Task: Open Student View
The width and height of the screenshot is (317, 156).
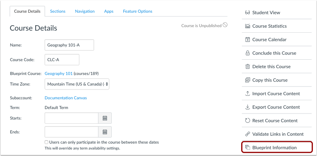Action: pos(277,13)
